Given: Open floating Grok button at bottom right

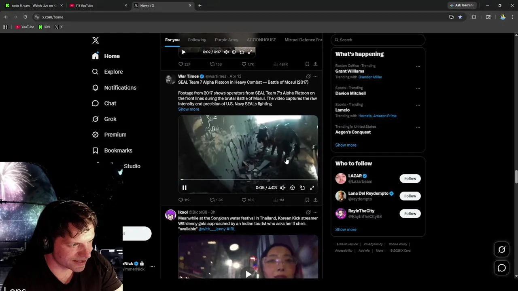Looking at the screenshot, I should tap(502, 250).
